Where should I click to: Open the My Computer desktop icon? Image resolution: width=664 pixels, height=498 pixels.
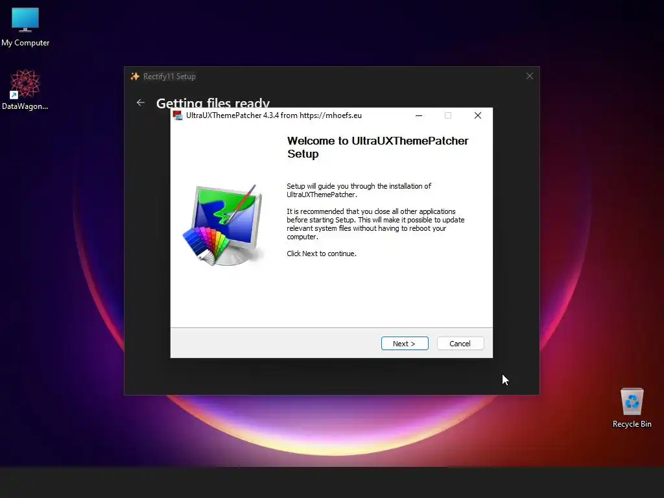25,27
